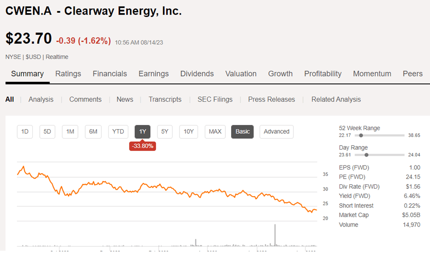The image size is (430, 267).
Task: Show MAX price history
Action: click(215, 132)
